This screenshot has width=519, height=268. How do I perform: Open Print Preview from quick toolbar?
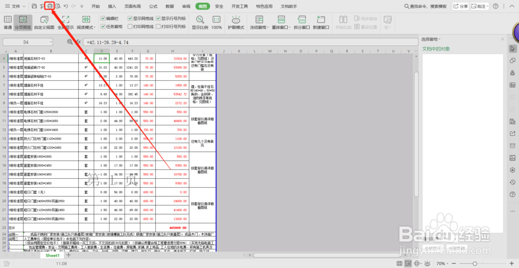(58, 6)
